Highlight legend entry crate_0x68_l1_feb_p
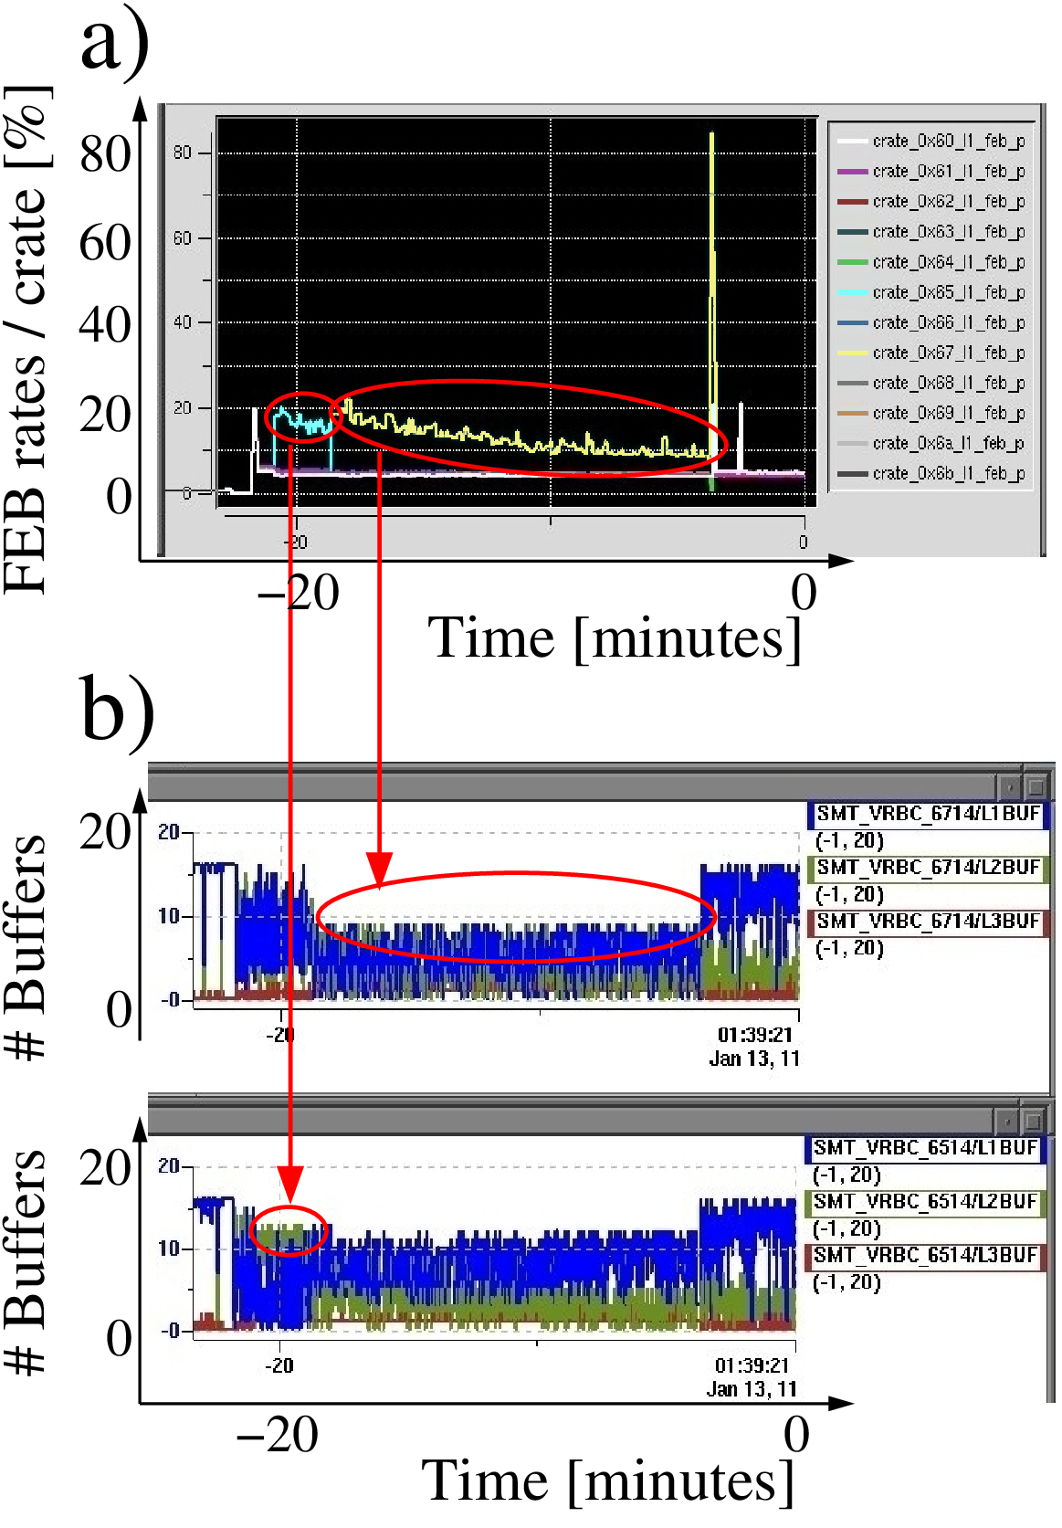 tap(931, 382)
